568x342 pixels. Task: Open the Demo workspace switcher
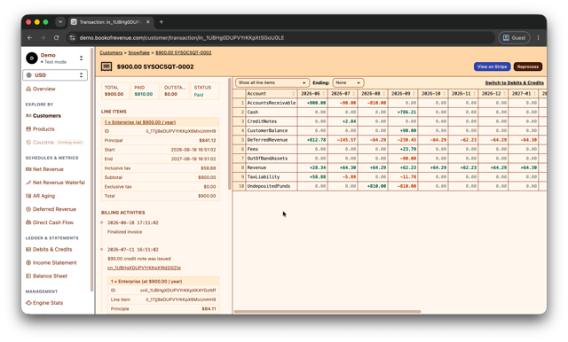click(x=55, y=58)
